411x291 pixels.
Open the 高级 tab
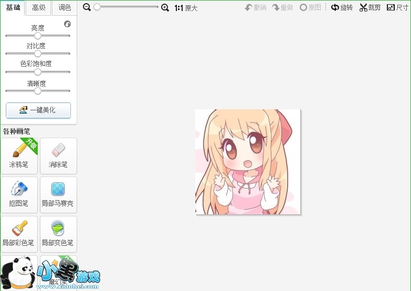click(38, 7)
